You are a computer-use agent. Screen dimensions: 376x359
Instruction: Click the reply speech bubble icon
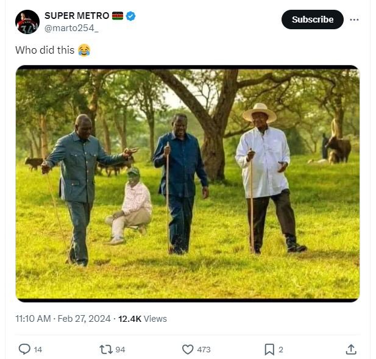[24, 349]
